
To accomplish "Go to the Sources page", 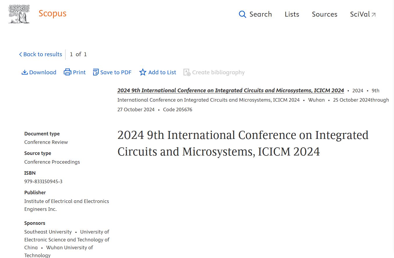I will tap(324, 14).
